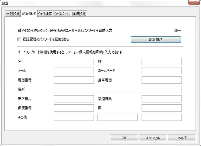Click the wide 住所 input field
This screenshot has width=201, height=146.
point(117,89)
